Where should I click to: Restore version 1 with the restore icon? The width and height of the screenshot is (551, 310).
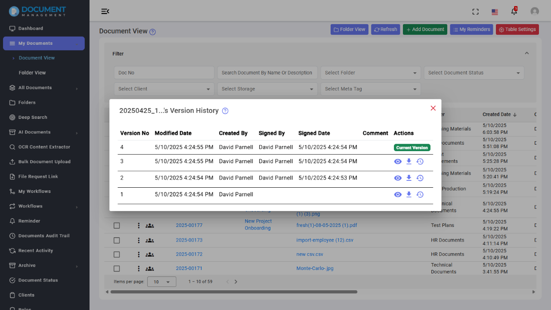pyautogui.click(x=420, y=194)
